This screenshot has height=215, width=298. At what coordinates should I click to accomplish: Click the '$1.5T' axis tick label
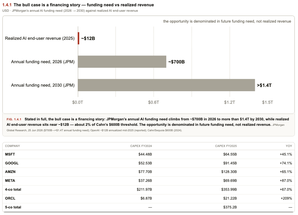(268, 102)
